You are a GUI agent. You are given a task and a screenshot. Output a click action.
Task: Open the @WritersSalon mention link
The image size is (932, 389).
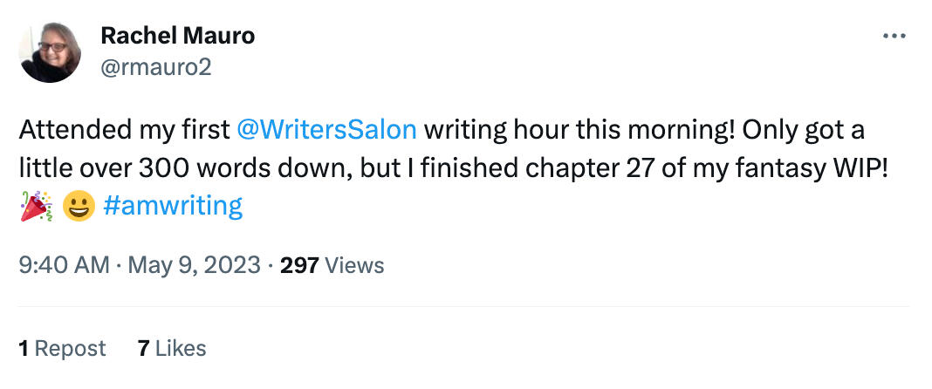tap(326, 131)
